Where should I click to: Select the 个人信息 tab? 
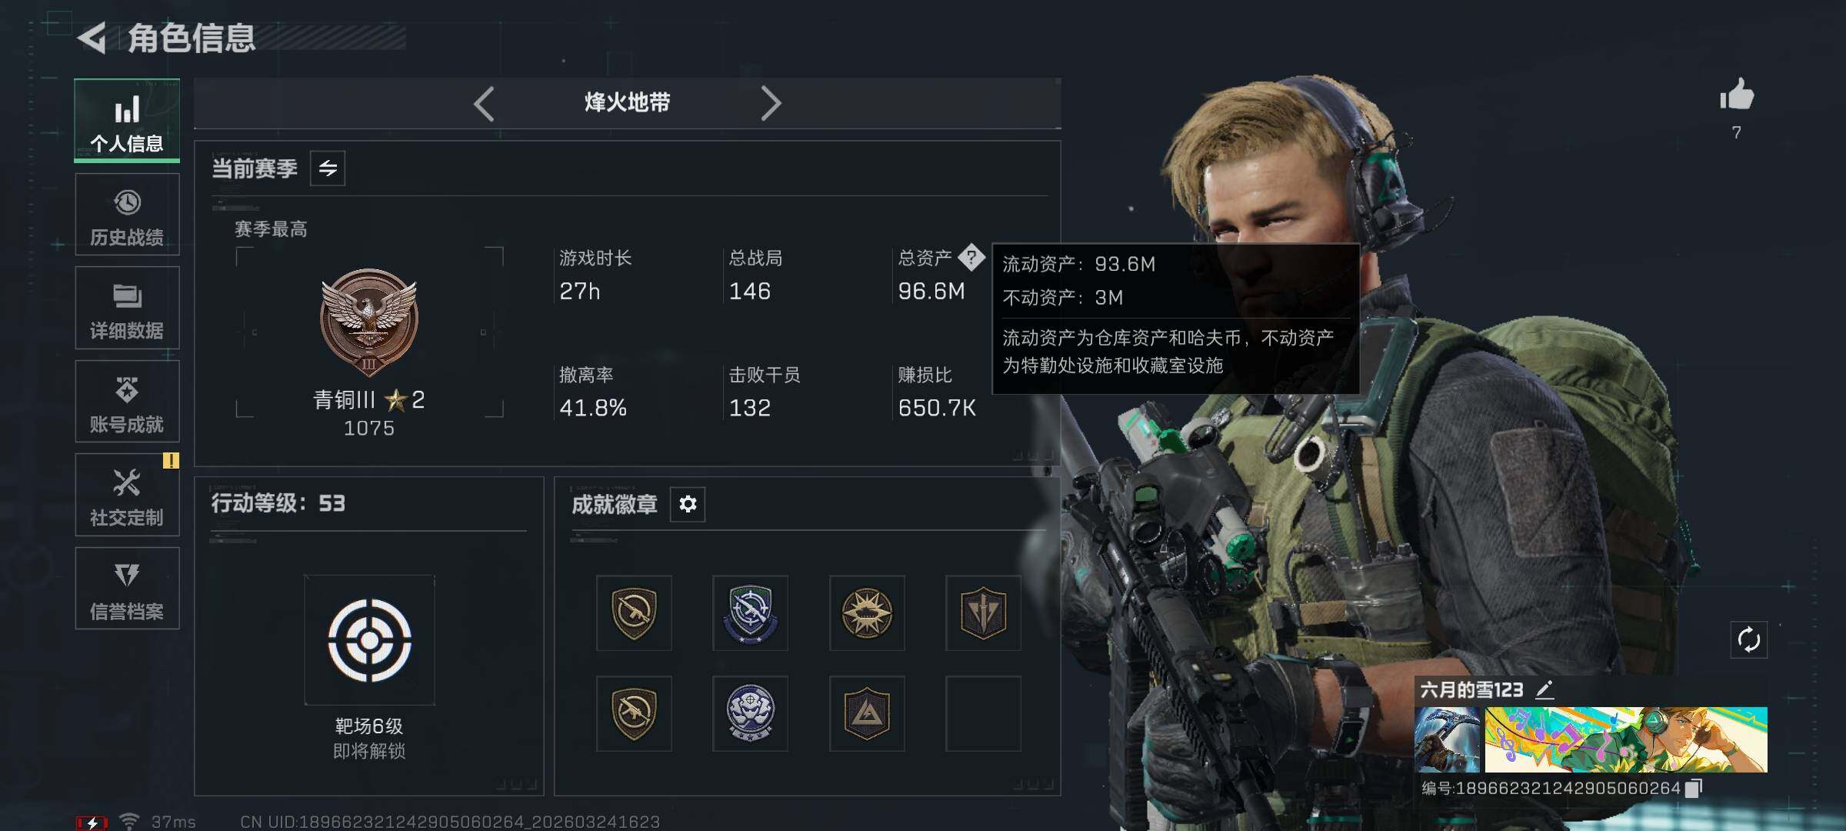pos(127,120)
